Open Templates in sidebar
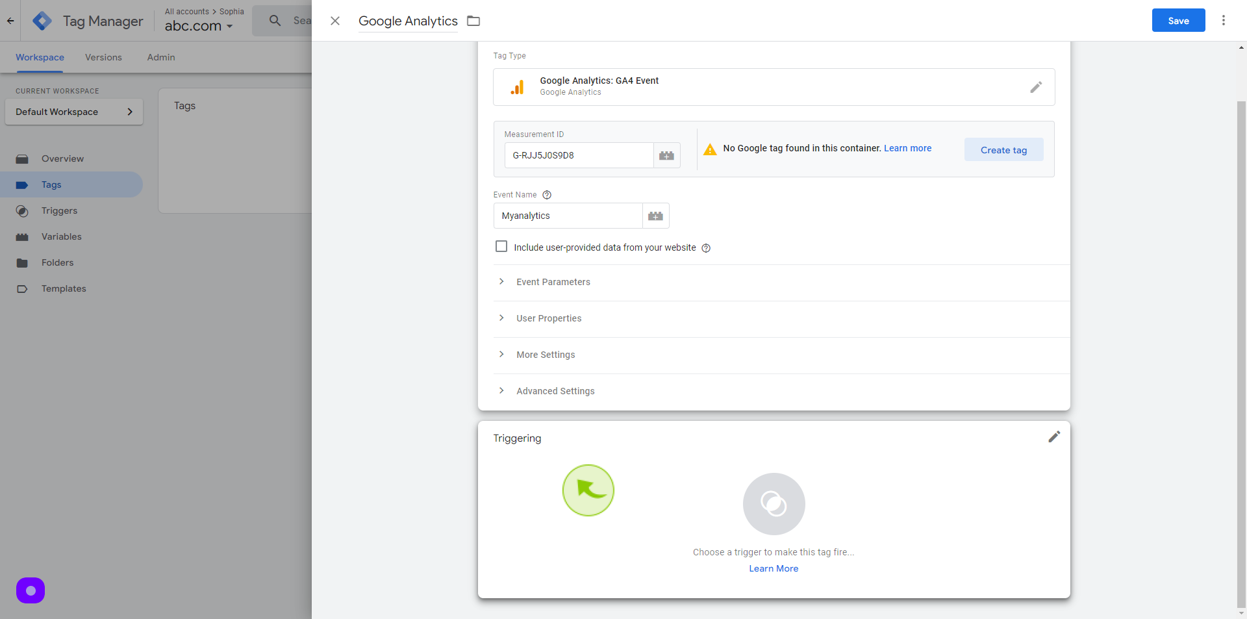This screenshot has height=619, width=1247. click(x=71, y=288)
